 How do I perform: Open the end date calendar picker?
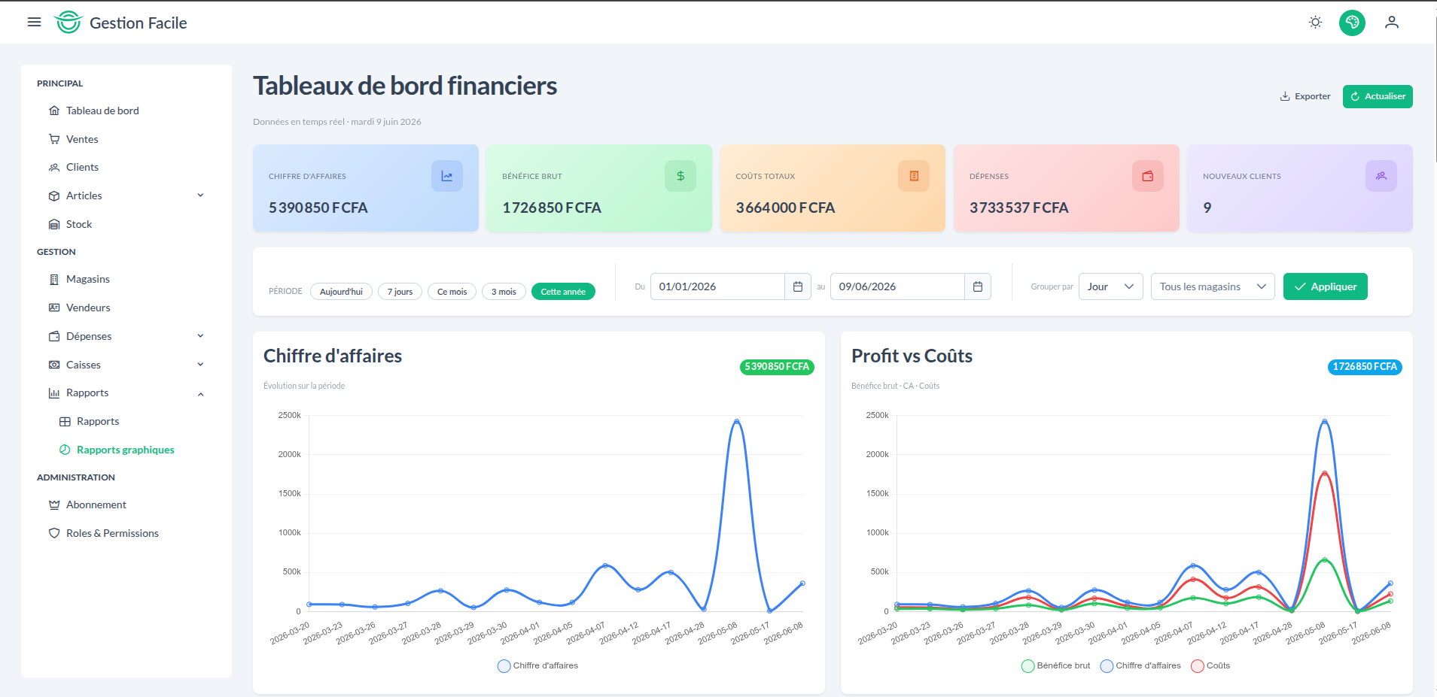978,286
